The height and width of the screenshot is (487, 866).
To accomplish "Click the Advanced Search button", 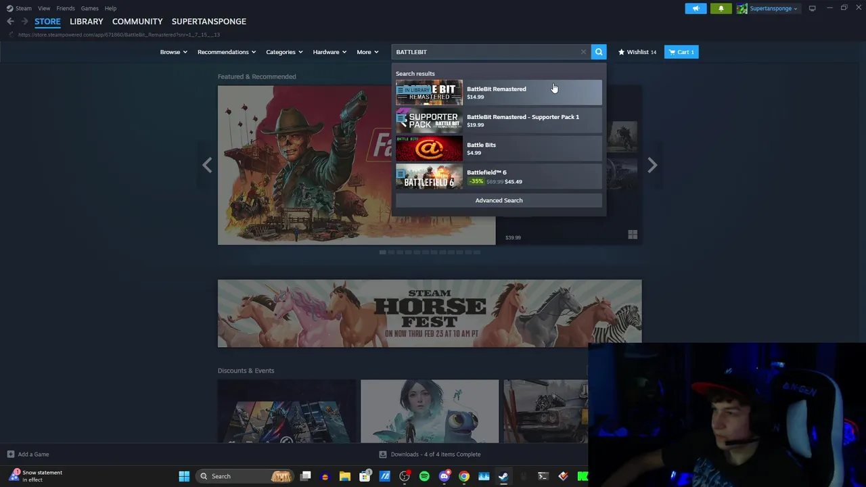I will click(499, 200).
